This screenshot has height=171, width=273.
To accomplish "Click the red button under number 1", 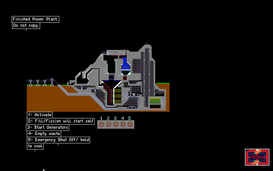I will 102,124.
